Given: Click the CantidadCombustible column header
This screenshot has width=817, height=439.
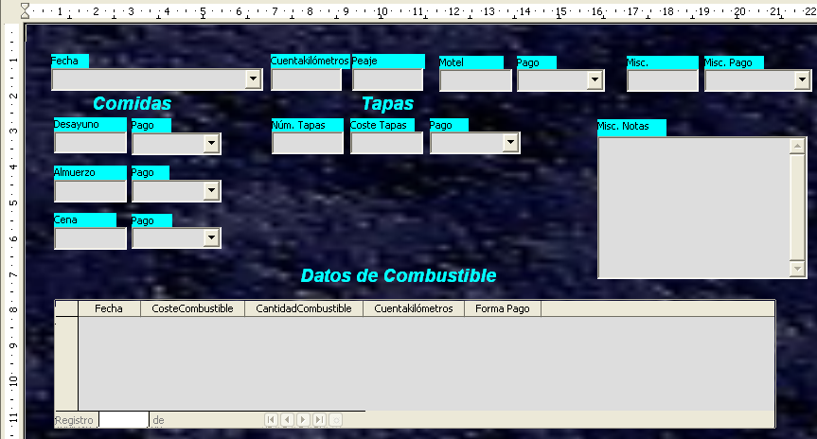Looking at the screenshot, I should click(303, 308).
